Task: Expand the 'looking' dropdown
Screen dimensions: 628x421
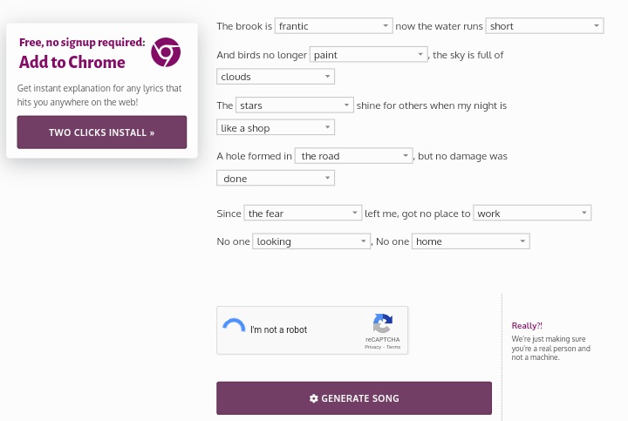Action: [311, 241]
